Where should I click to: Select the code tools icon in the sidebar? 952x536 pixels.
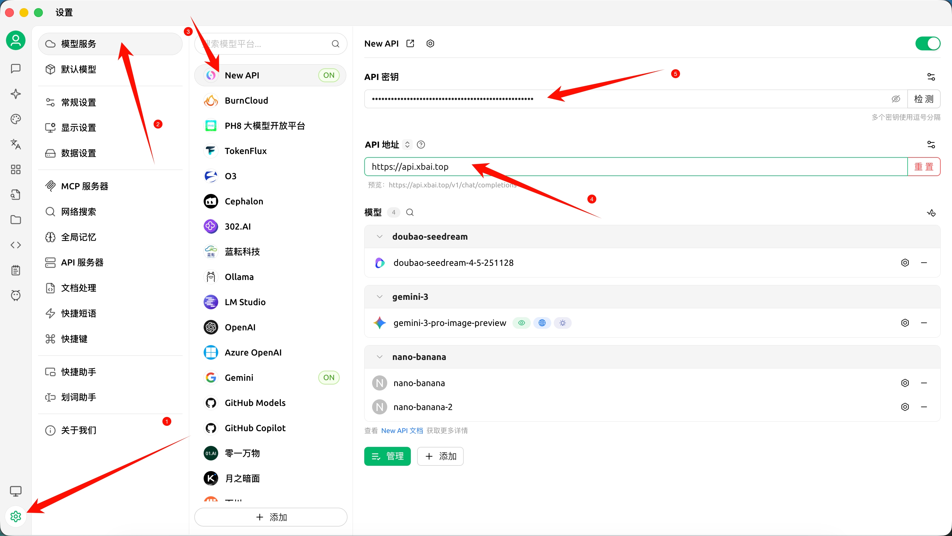point(15,245)
